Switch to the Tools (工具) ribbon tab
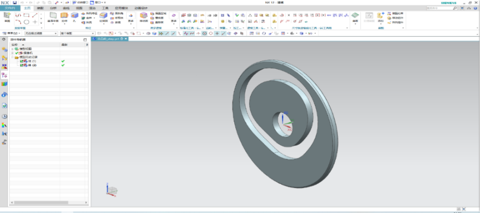Image resolution: width=480 pixels, height=213 pixels. tap(105, 8)
